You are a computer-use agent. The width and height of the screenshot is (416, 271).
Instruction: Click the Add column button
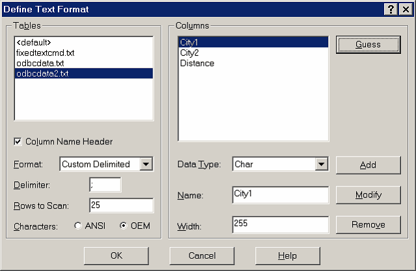368,165
